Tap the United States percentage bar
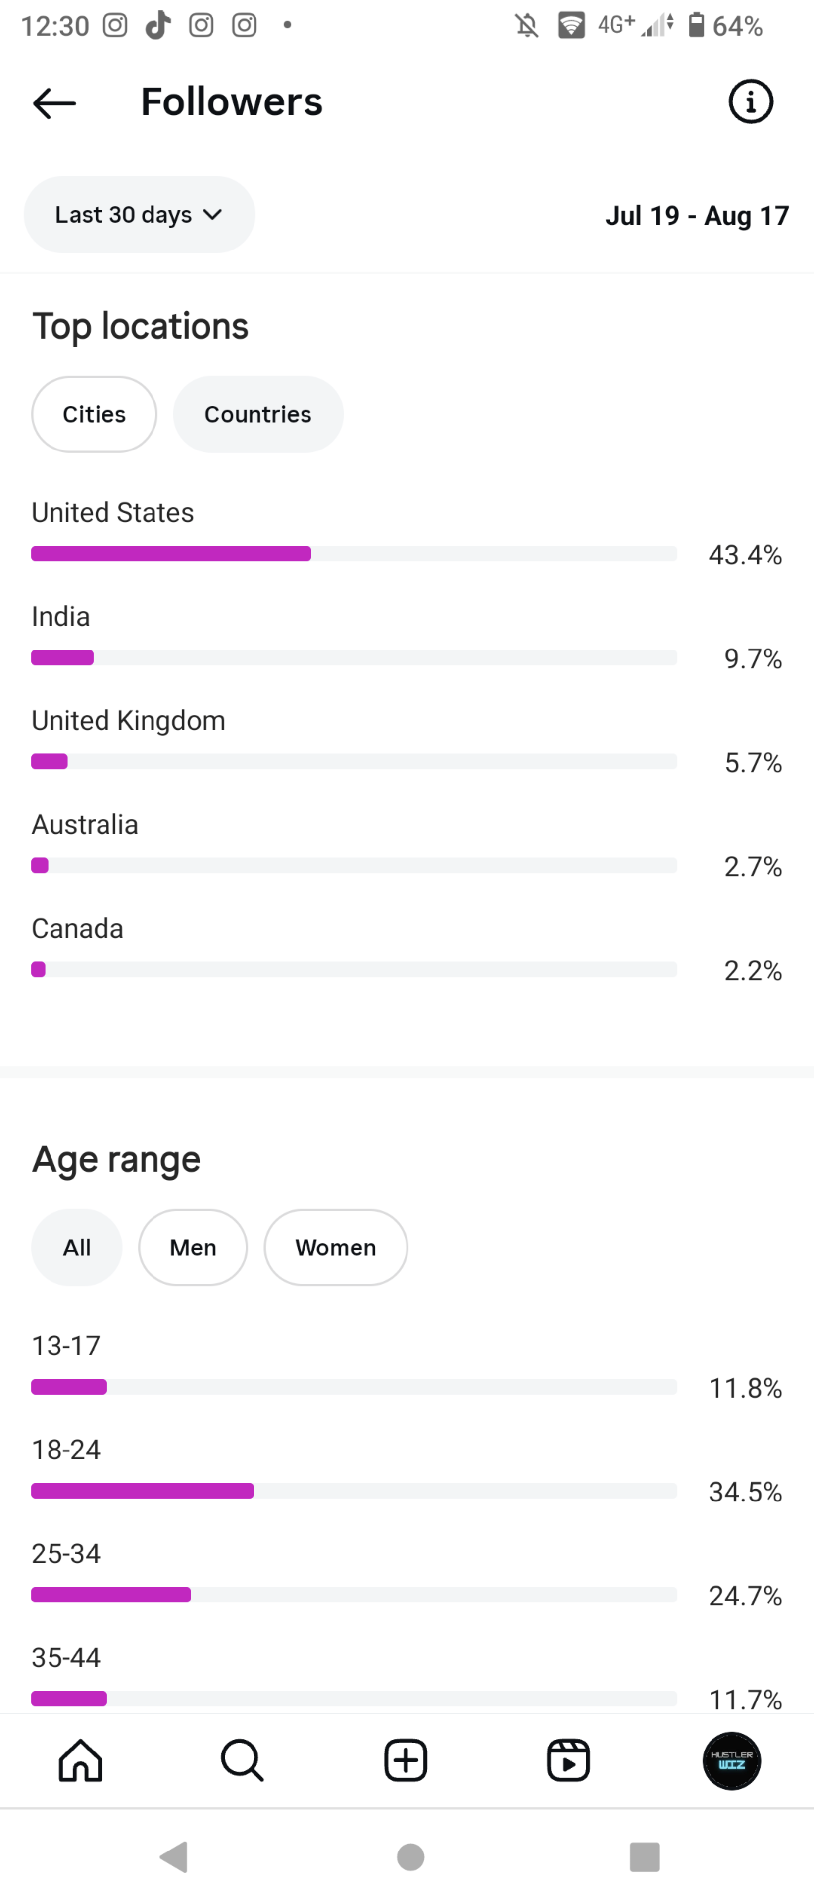This screenshot has width=814, height=1901. (x=354, y=553)
